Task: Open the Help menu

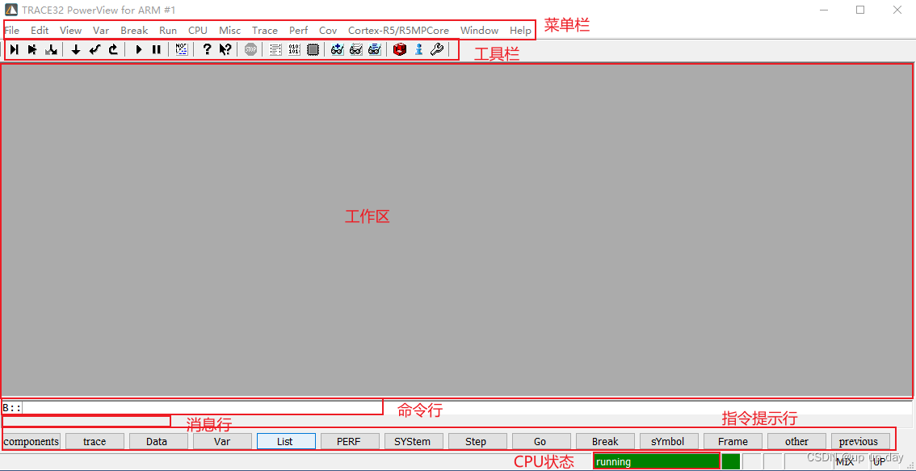Action: click(520, 31)
